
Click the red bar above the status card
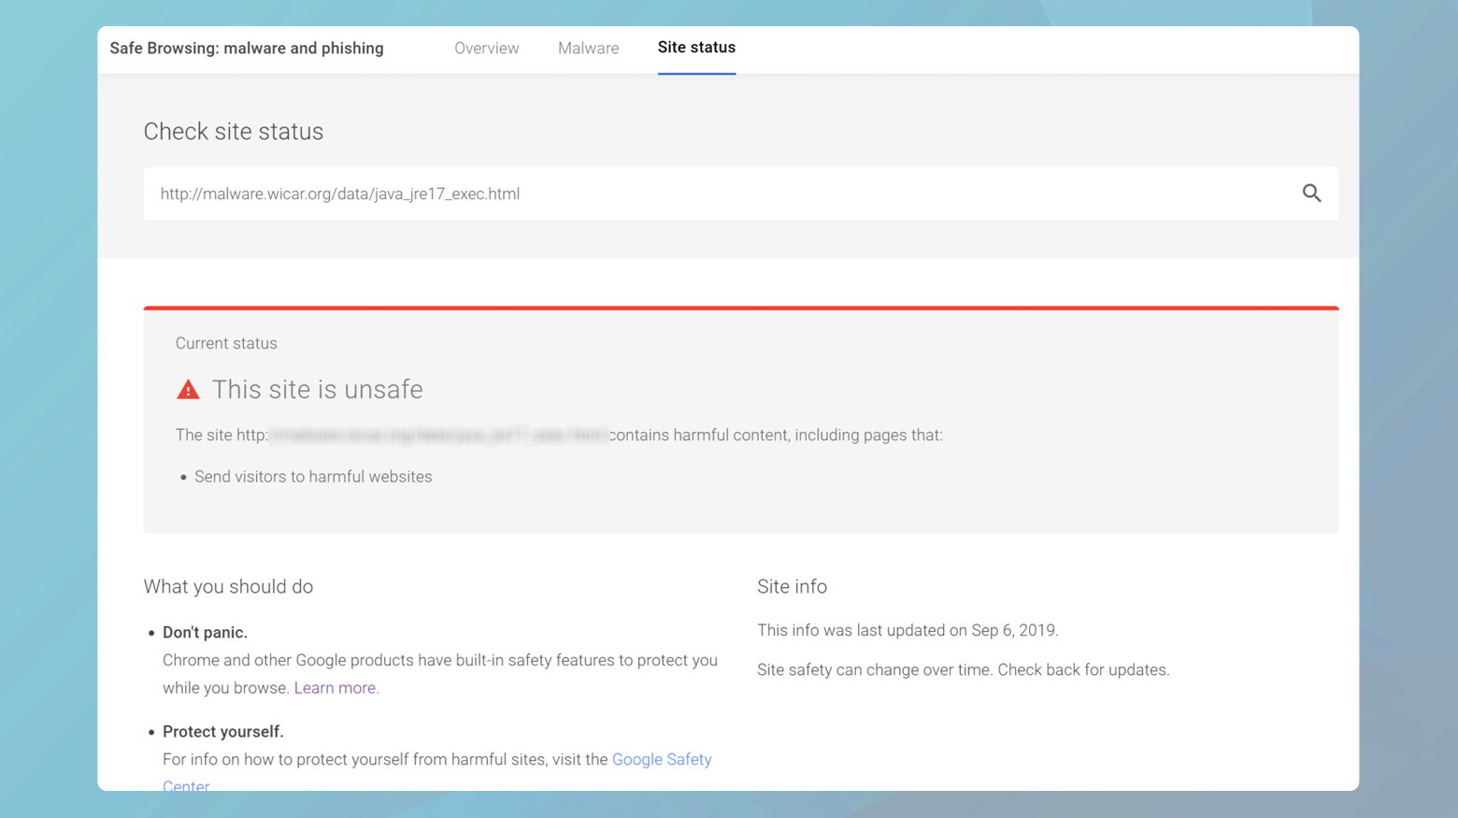(740, 307)
